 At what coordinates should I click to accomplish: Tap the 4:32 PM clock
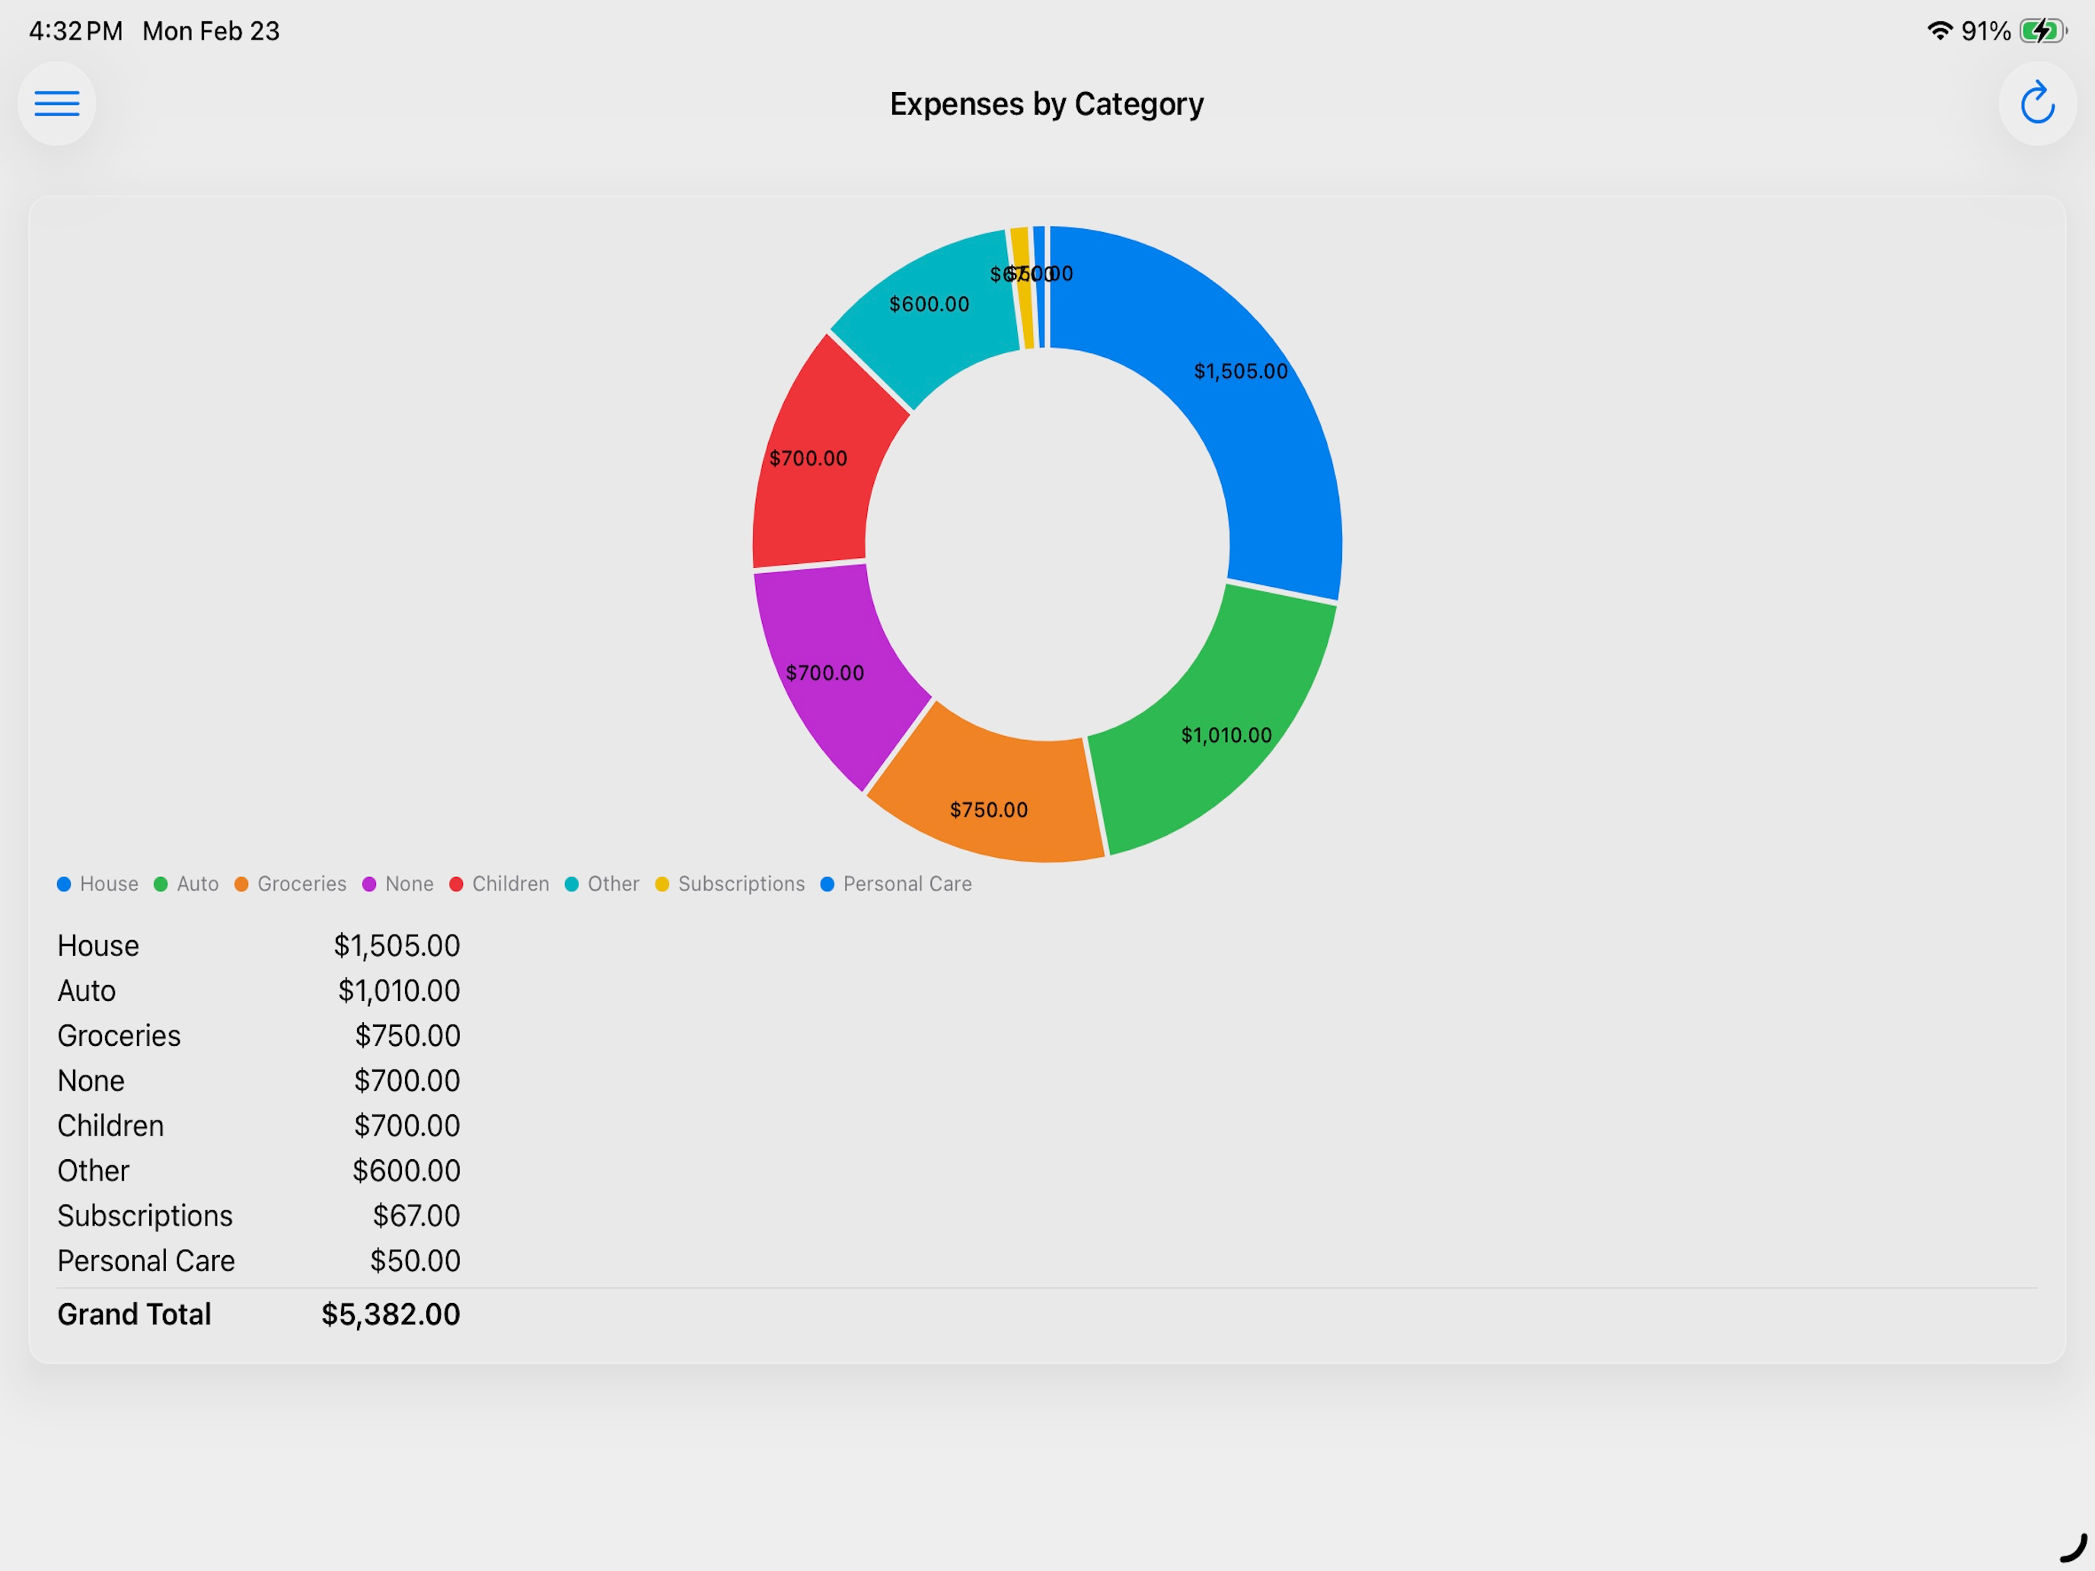(76, 31)
